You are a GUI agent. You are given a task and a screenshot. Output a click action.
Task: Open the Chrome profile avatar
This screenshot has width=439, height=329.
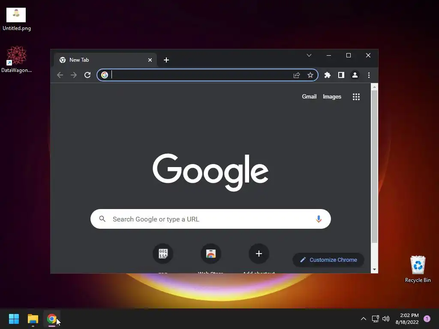(355, 75)
